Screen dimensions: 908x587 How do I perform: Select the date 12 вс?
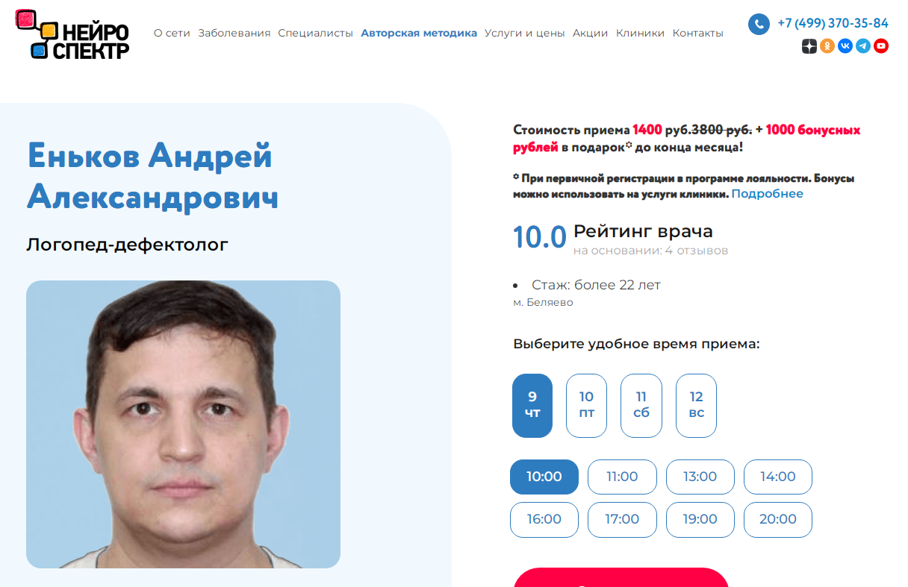[696, 405]
